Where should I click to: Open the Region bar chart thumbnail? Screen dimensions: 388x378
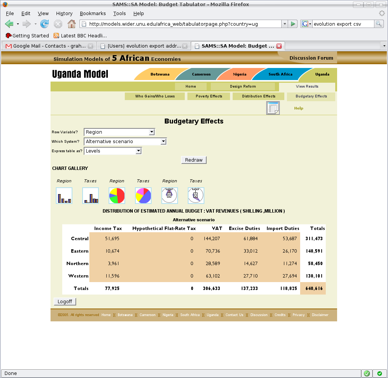pyautogui.click(x=64, y=196)
